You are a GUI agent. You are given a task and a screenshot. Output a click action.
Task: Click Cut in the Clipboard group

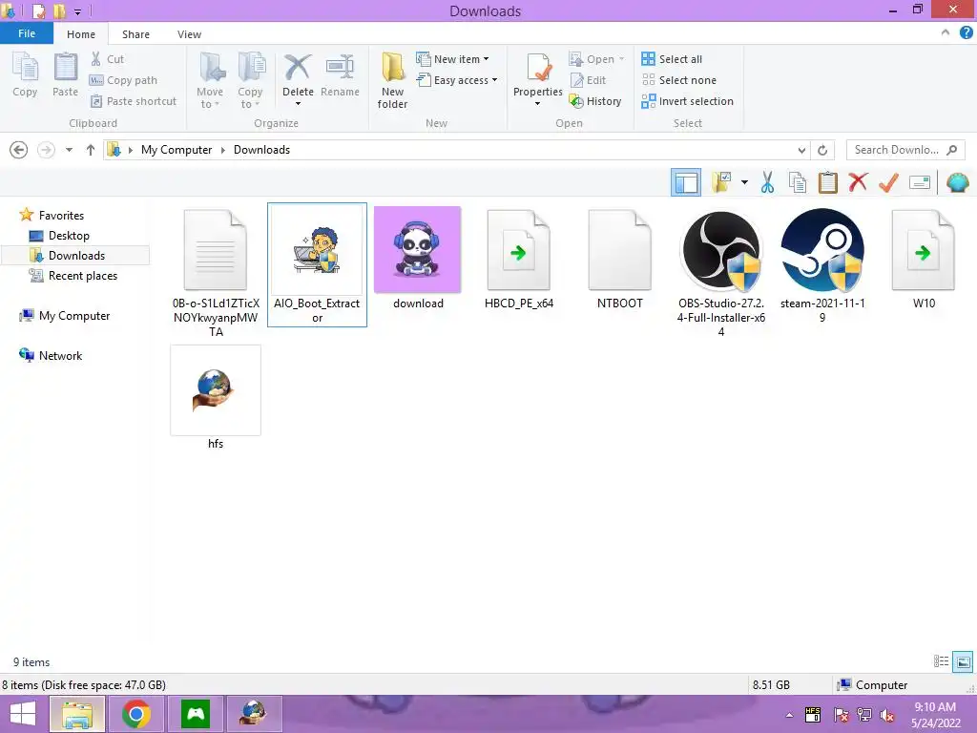(107, 59)
